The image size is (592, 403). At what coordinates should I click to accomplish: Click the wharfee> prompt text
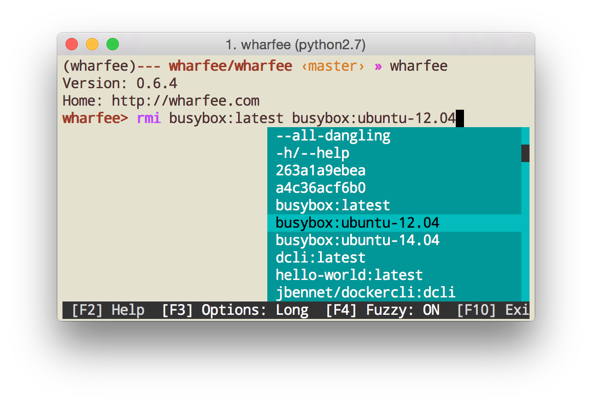(96, 118)
